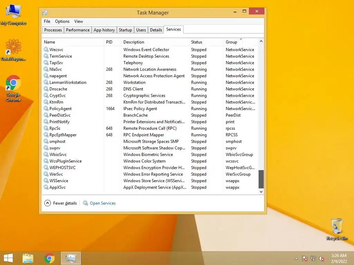Click the vertical scrollbar thumb
Screen dimensions: 354x265
pos(261,179)
